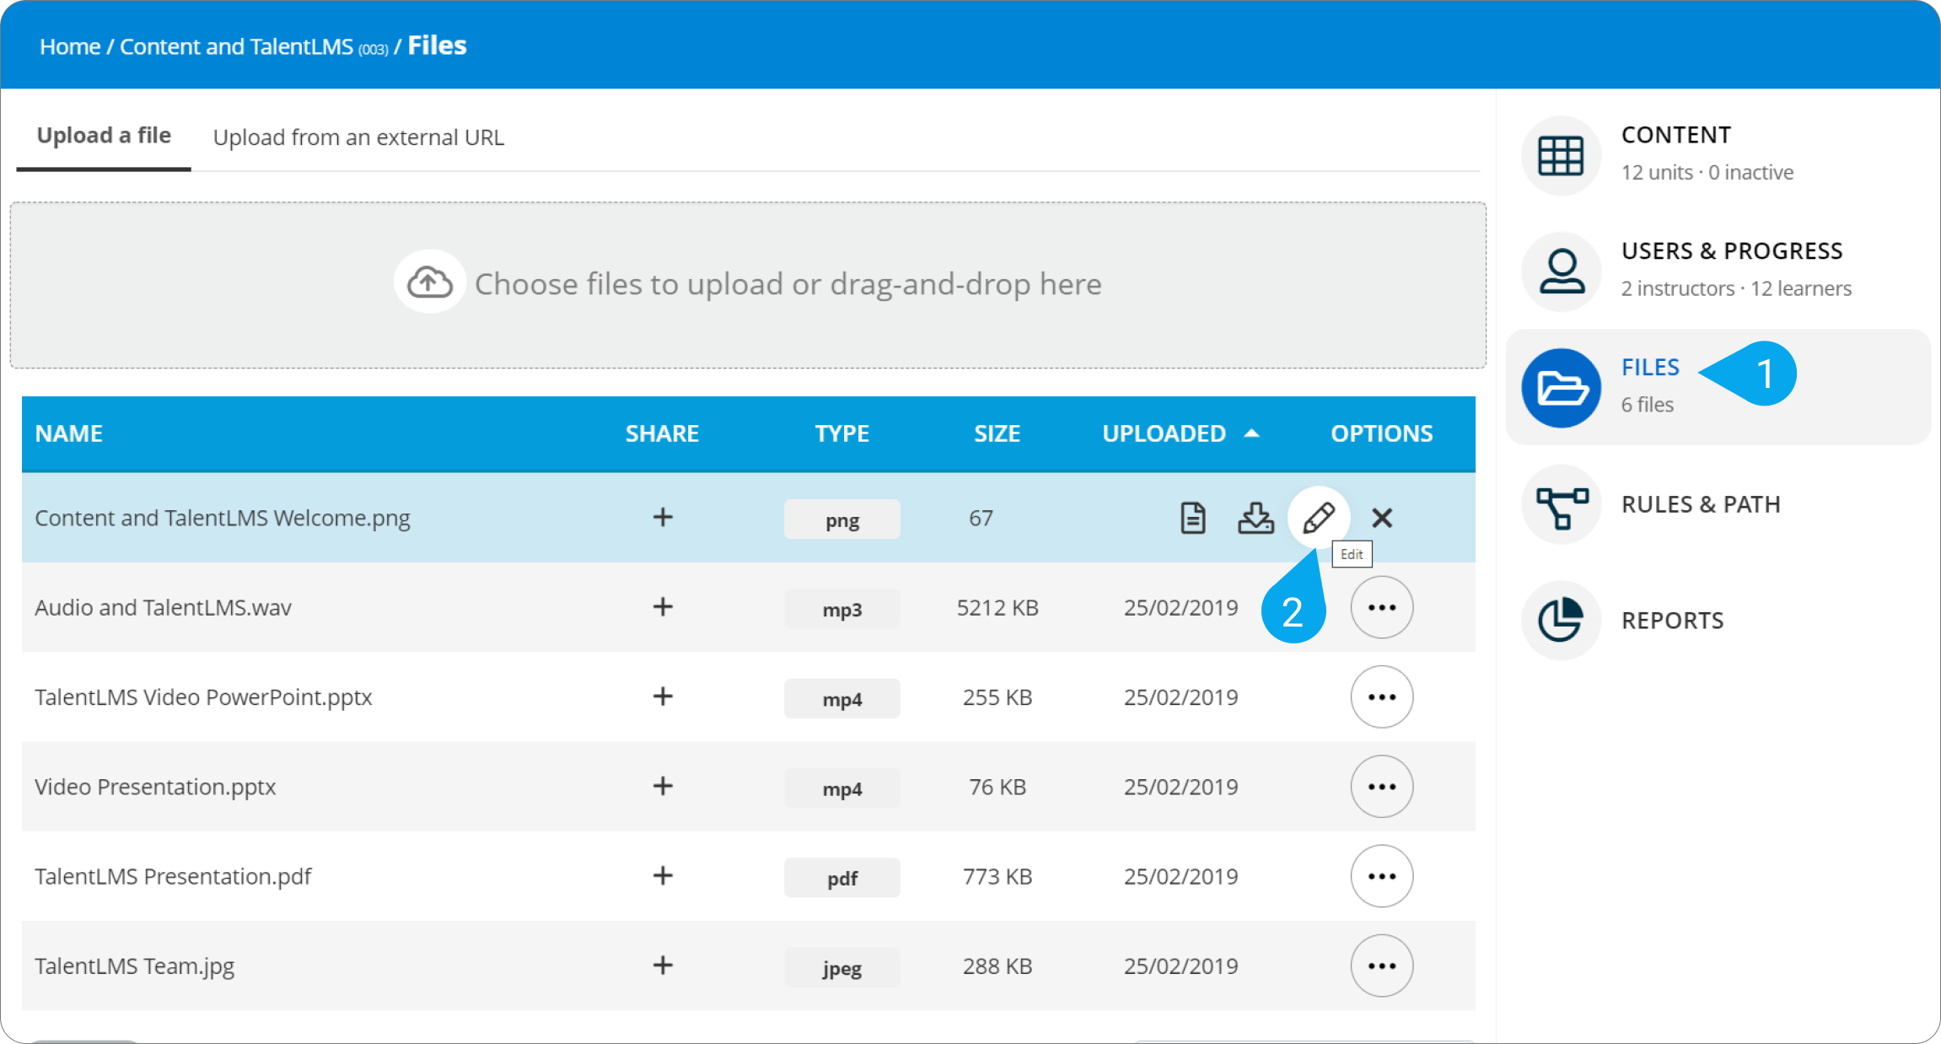Share the TalentLMS Video PowerPoint.pptx file

point(663,697)
